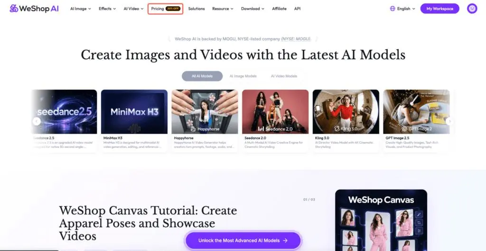
Task: Click the Happyhorse card title text
Action: (184, 138)
